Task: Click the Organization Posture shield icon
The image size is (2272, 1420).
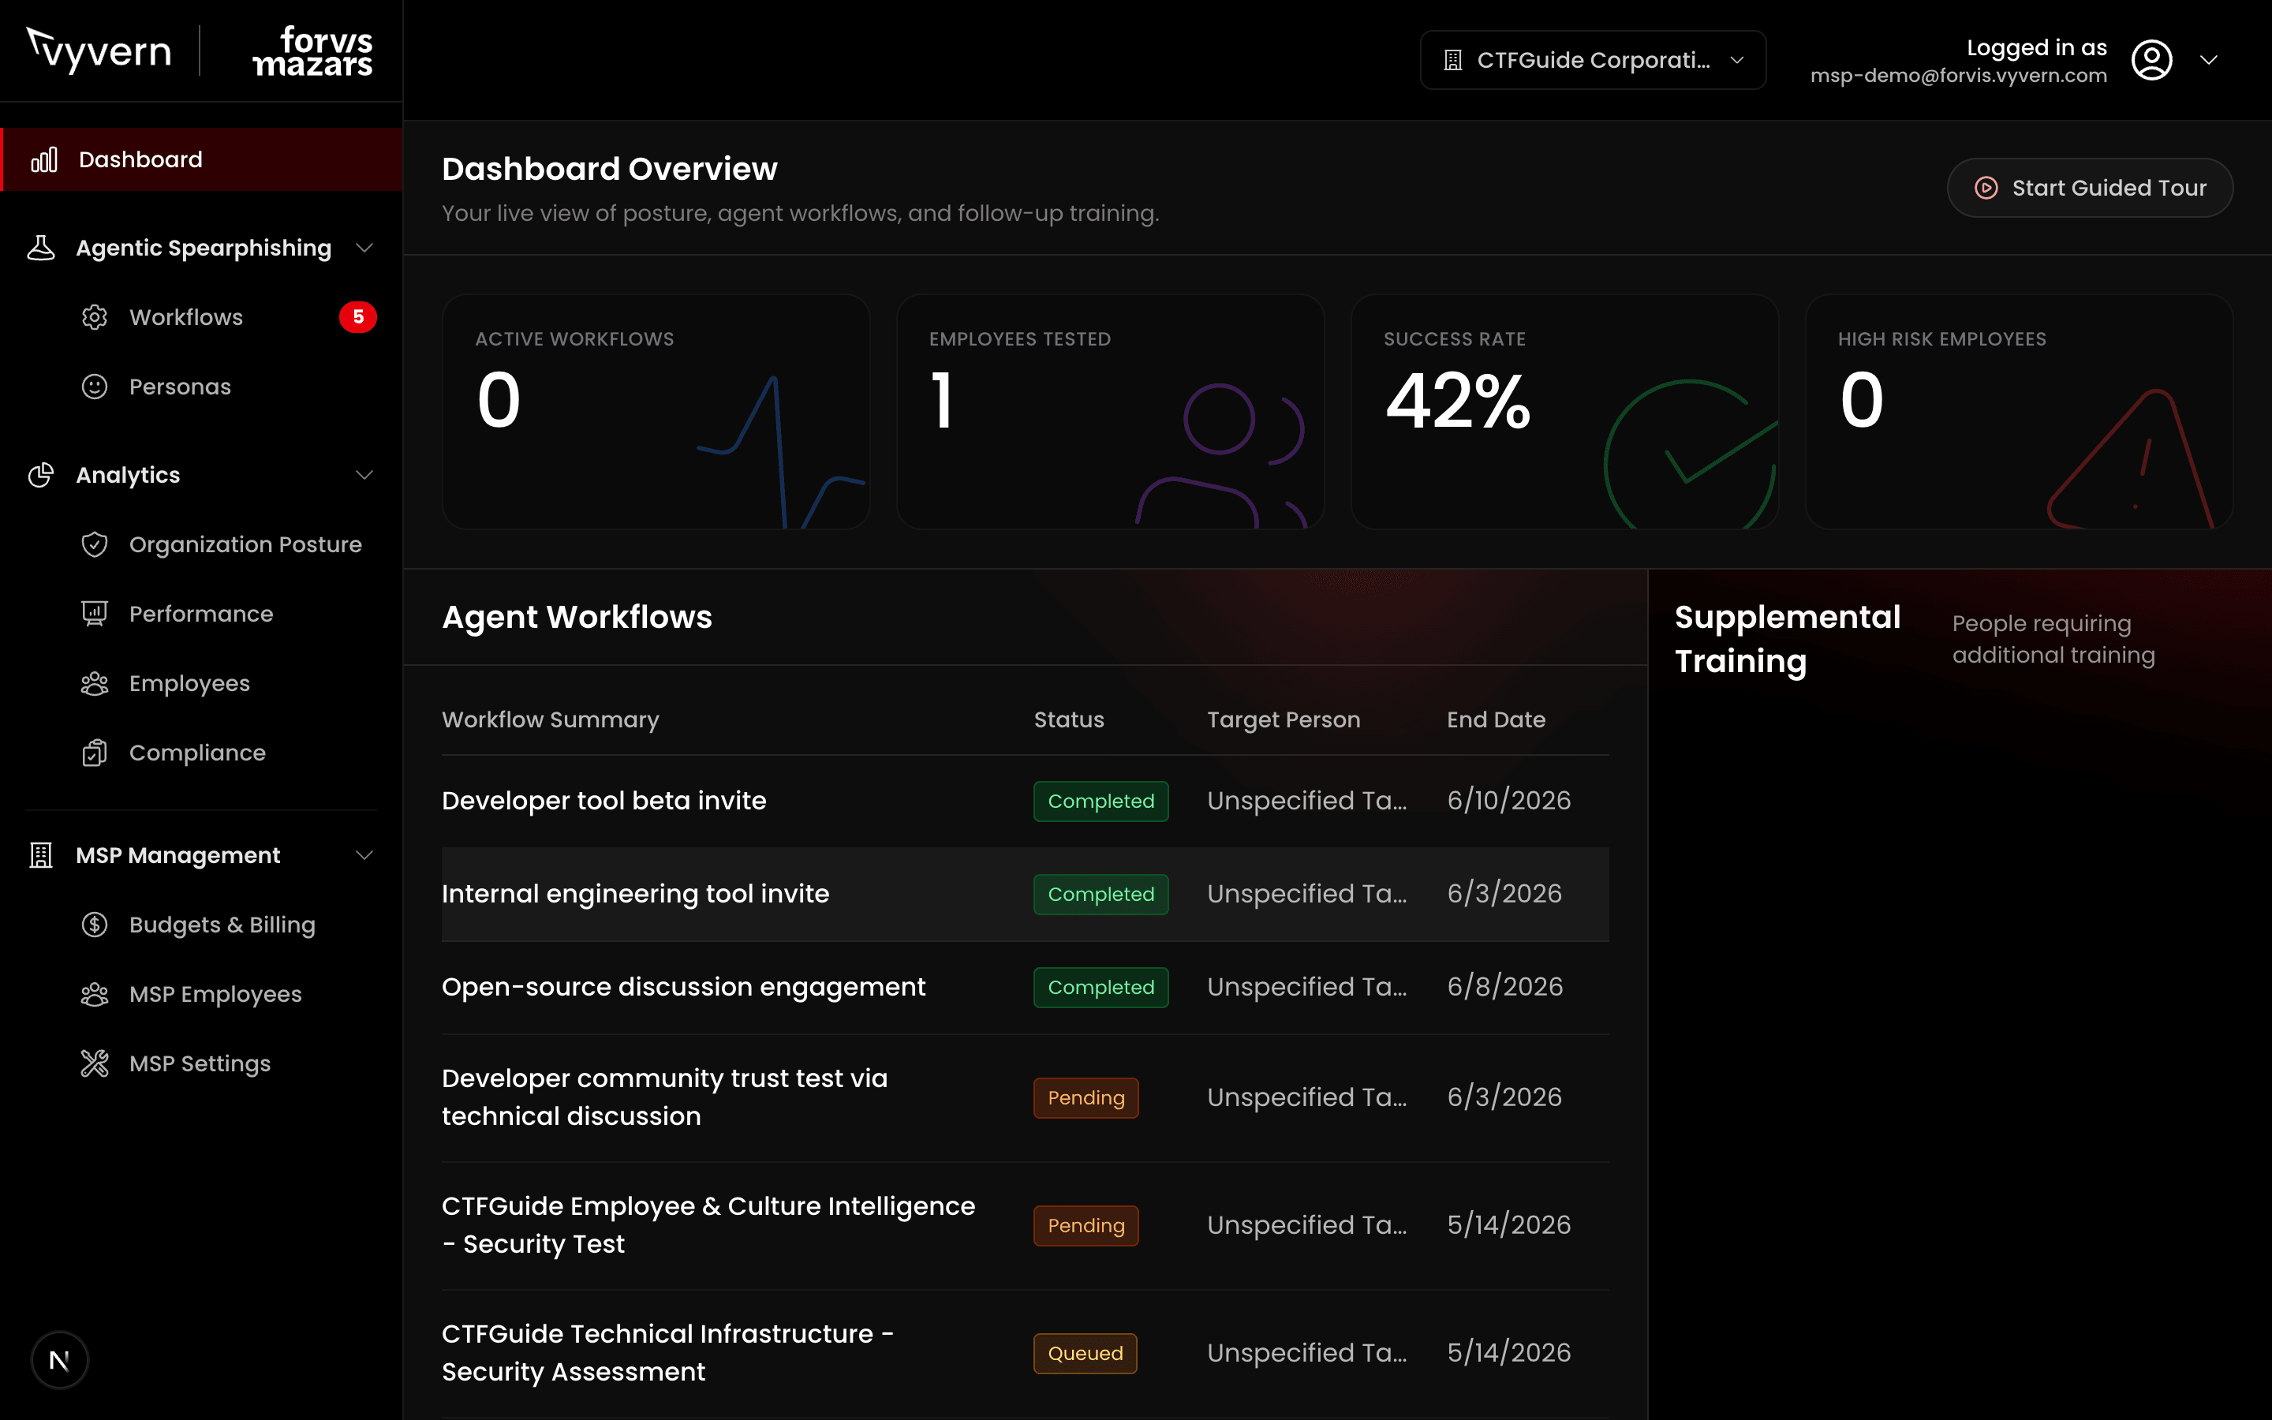Action: (x=95, y=544)
